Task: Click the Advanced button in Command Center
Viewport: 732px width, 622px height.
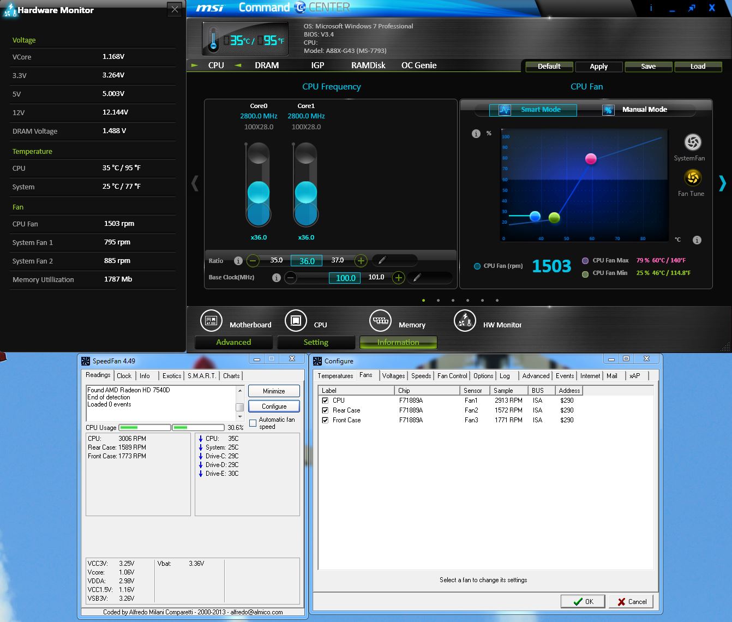Action: [x=233, y=343]
